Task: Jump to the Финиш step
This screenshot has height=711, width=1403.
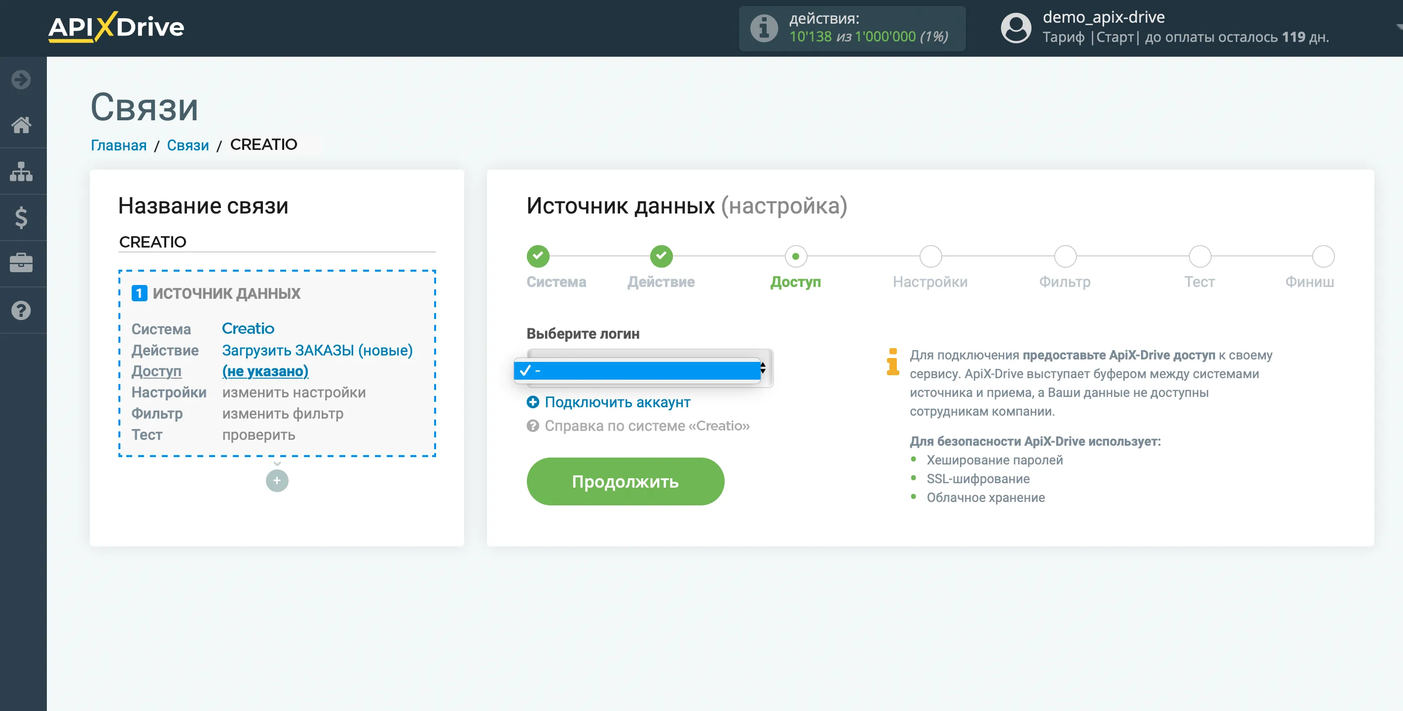Action: (x=1323, y=256)
